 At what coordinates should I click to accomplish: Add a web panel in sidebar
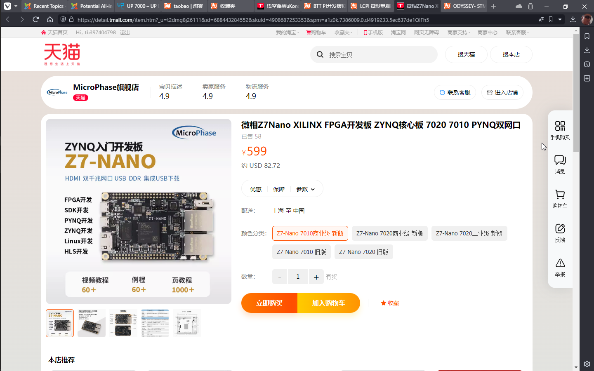coord(587,78)
